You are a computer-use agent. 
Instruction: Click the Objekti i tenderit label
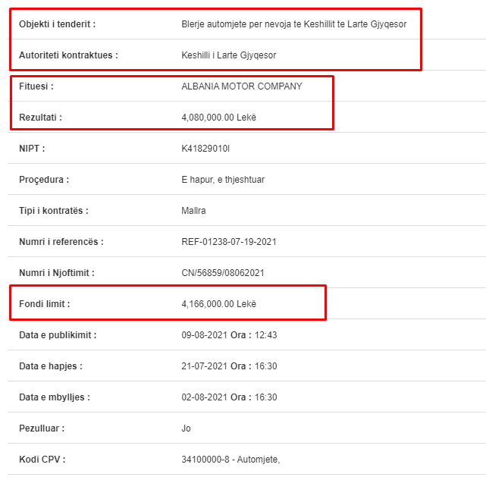pyautogui.click(x=58, y=24)
